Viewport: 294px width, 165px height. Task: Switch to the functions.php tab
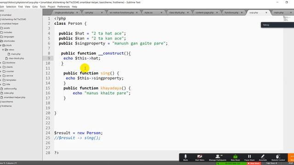(232, 12)
